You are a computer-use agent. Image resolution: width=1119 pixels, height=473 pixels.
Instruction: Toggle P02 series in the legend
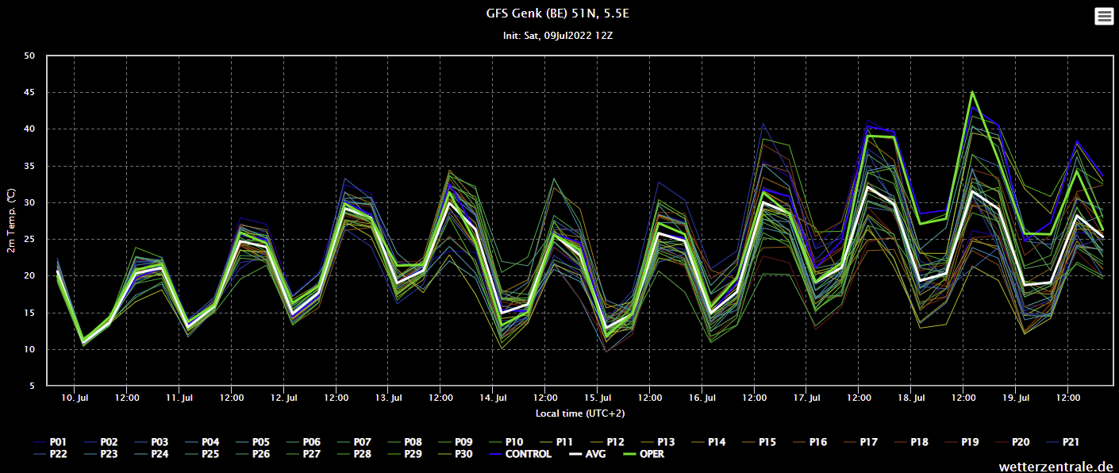coord(101,441)
